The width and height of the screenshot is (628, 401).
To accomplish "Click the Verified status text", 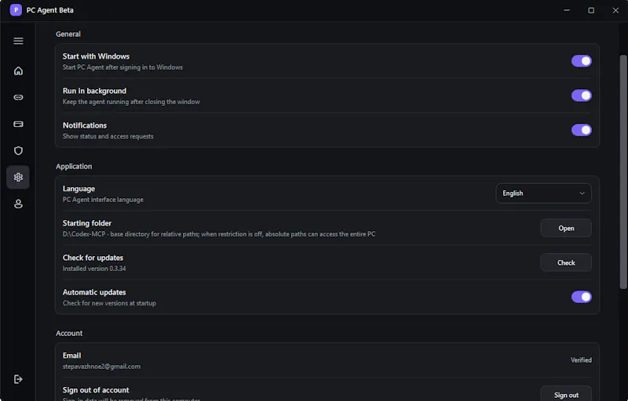I will pos(581,360).
